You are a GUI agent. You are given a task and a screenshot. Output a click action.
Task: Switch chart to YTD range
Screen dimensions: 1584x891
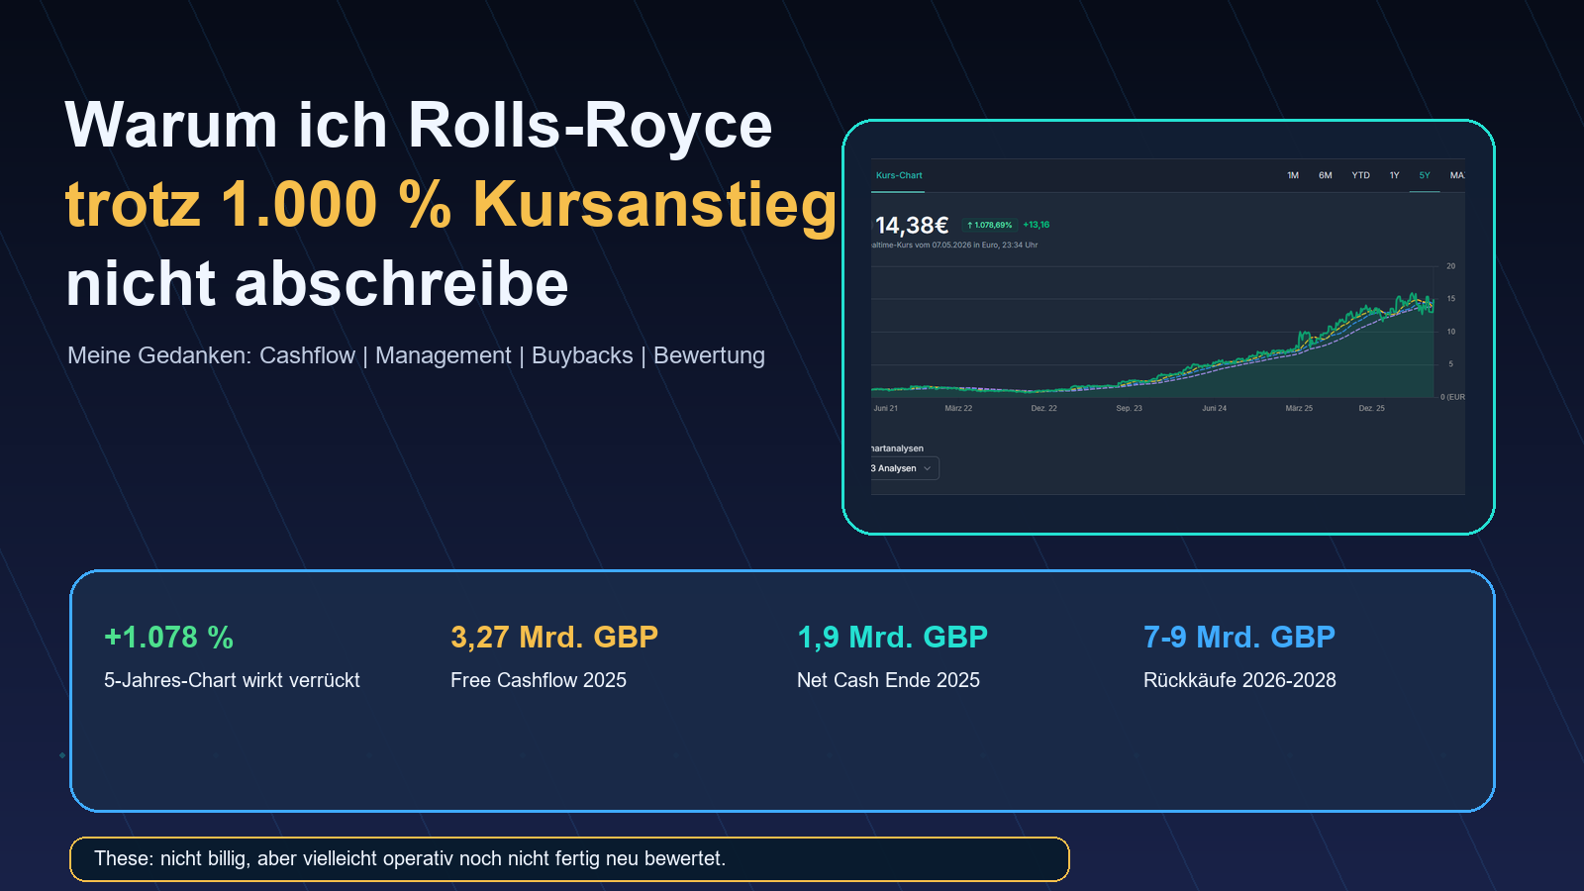coord(1361,175)
